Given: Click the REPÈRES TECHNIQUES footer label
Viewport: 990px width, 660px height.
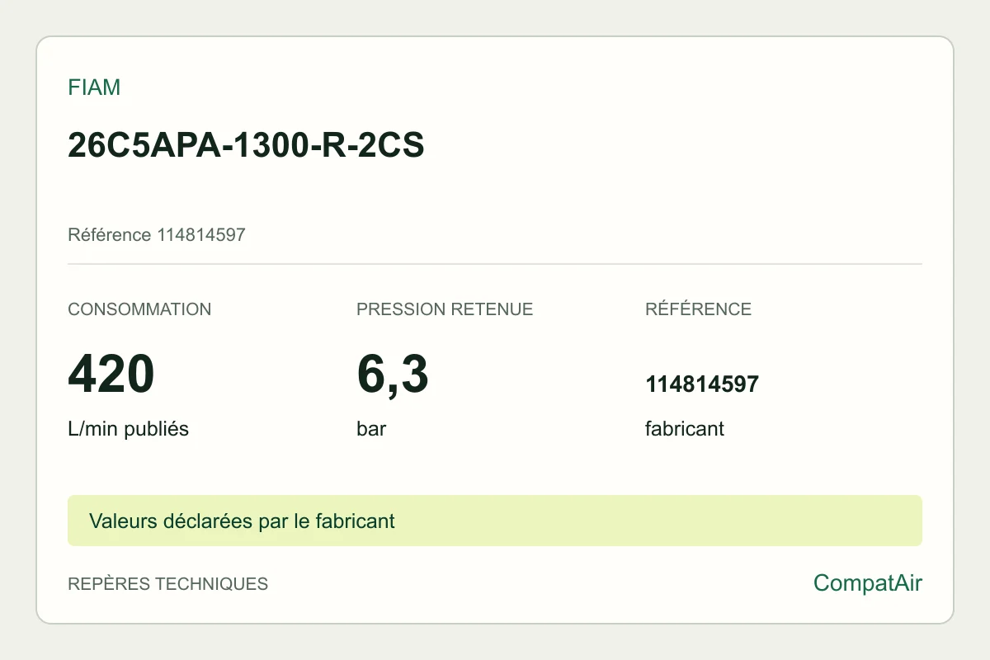Looking at the screenshot, I should [x=167, y=583].
